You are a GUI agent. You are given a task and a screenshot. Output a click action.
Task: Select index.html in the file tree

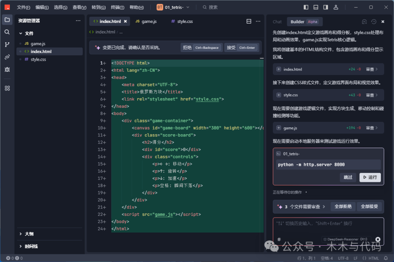(x=50, y=51)
